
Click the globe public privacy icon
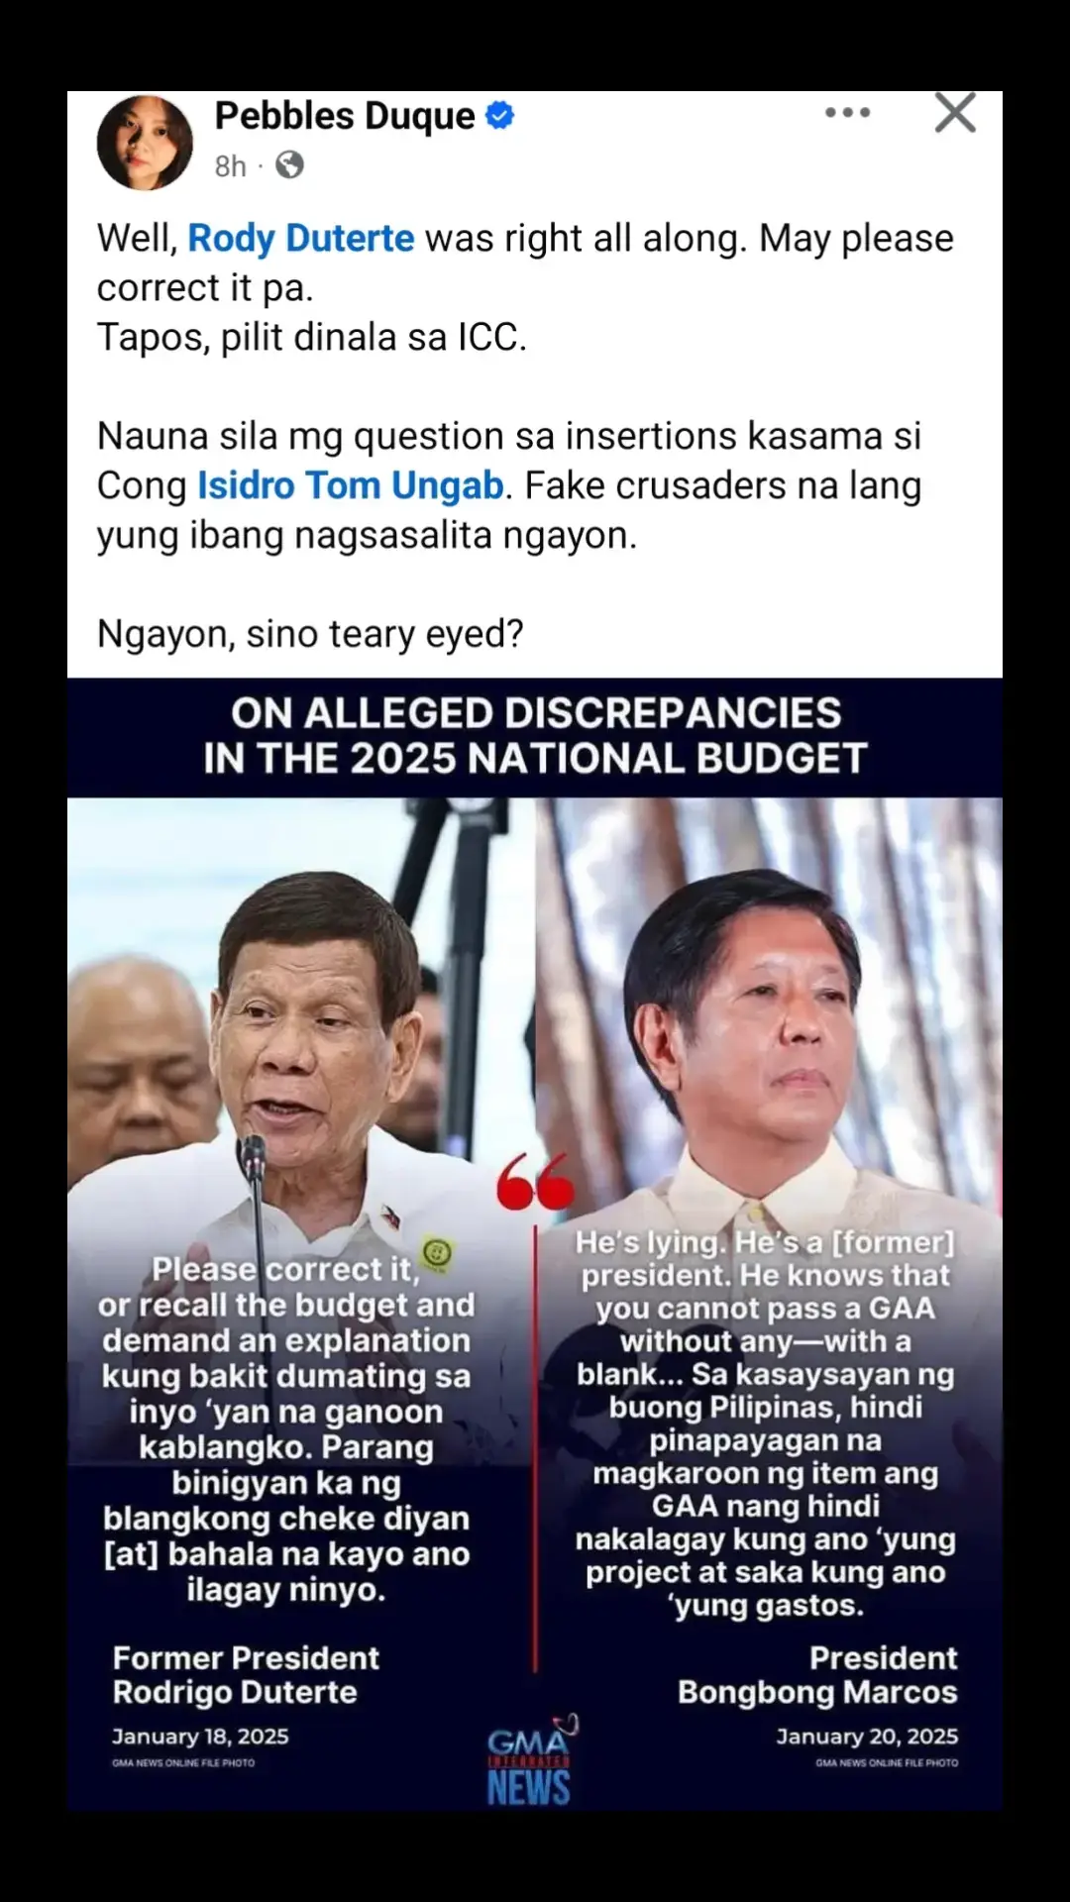coord(289,164)
